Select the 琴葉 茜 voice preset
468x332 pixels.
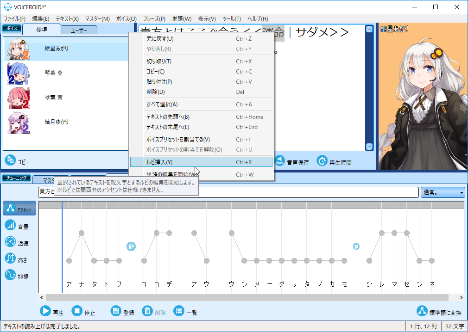pyautogui.click(x=66, y=98)
